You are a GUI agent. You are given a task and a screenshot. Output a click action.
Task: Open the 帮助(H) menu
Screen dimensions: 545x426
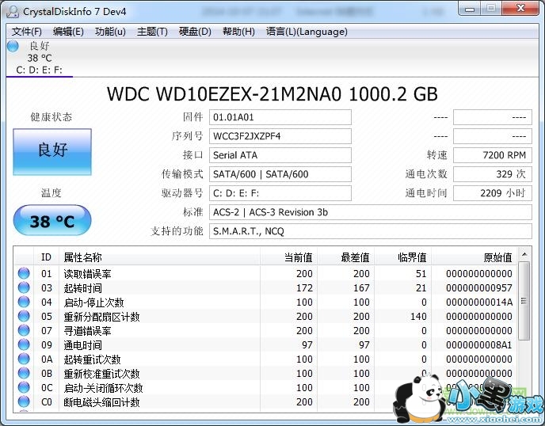238,32
